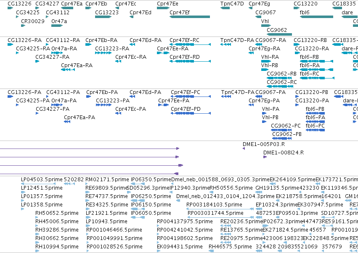Click the Or47a-PA protein glyph
Screen dimensions: 358x253
57,105
